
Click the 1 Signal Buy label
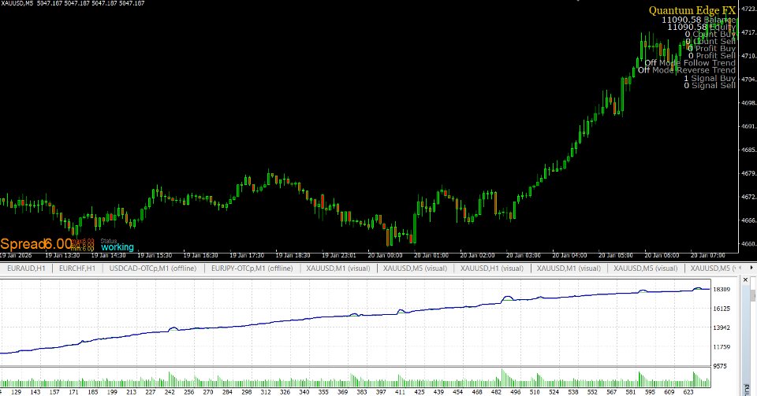click(x=710, y=79)
